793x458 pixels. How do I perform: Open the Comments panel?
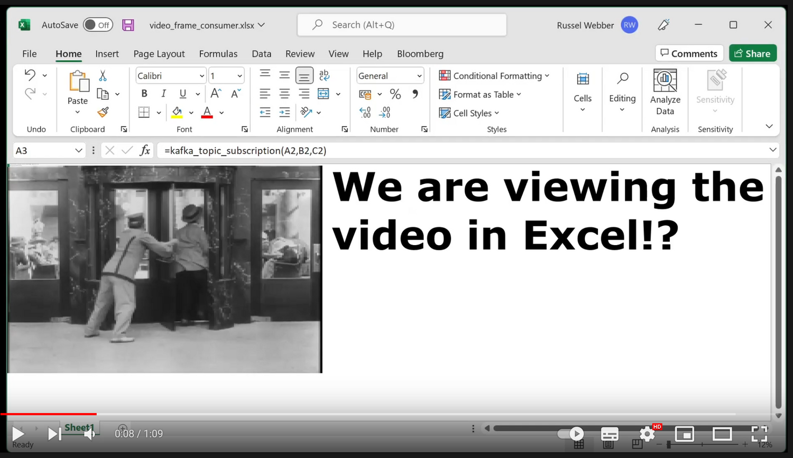coord(689,53)
